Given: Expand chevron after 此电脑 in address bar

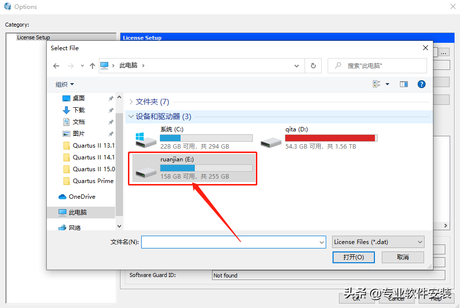Looking at the screenshot, I should point(143,66).
